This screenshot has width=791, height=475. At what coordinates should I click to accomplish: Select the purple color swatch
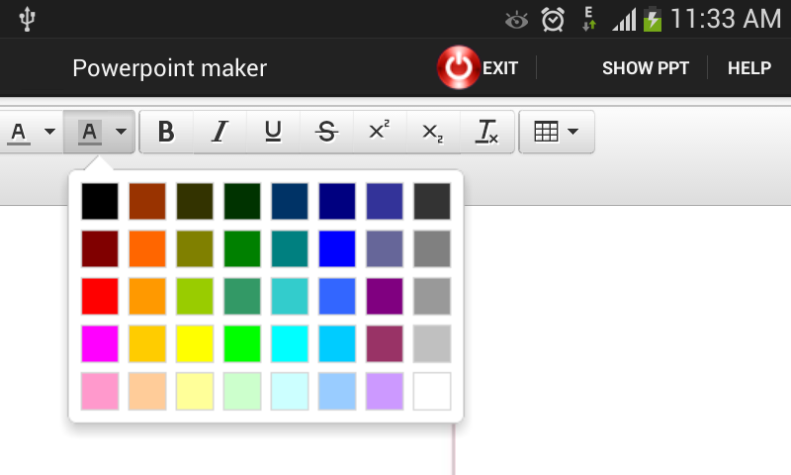[x=385, y=296]
